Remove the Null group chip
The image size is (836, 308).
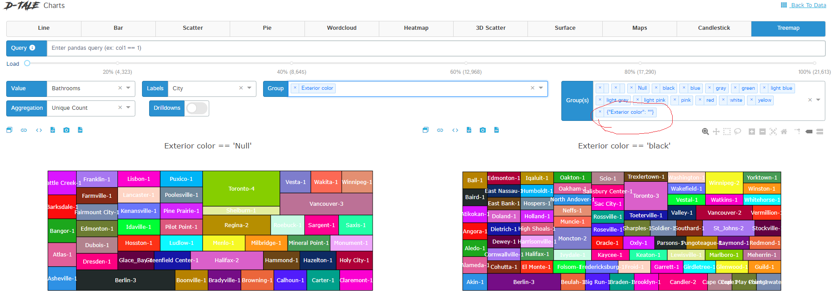coord(632,88)
